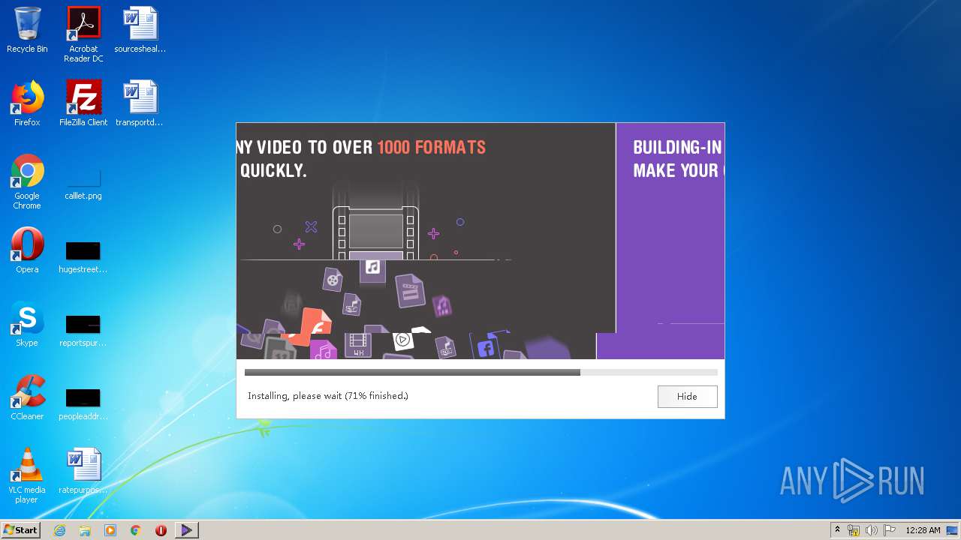Launch Firefox from desktop
Image resolution: width=961 pixels, height=540 pixels.
tap(27, 103)
